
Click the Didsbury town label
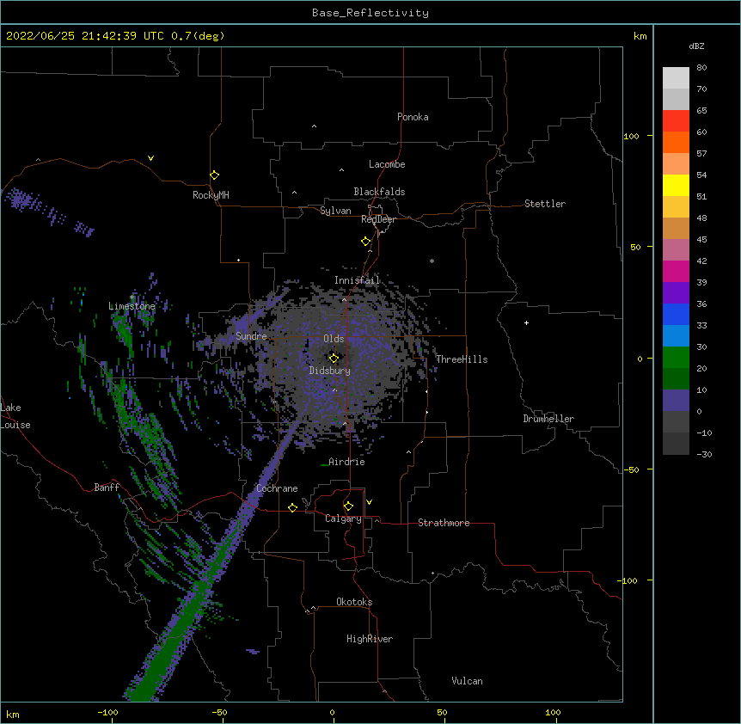330,371
